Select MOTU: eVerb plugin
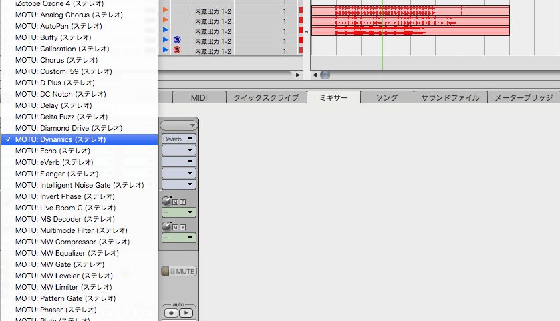This screenshot has width=560, height=321. tap(80, 162)
